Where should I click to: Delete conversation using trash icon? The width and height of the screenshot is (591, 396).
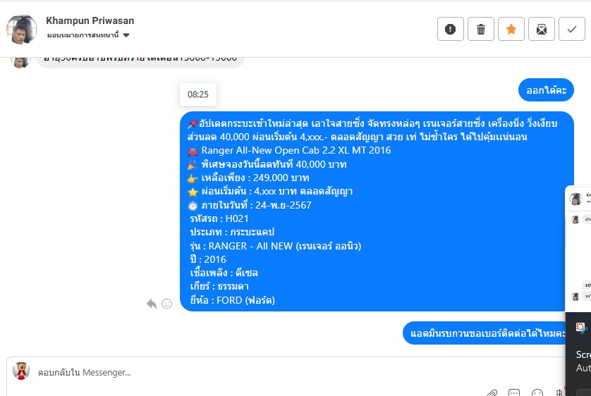tap(481, 29)
